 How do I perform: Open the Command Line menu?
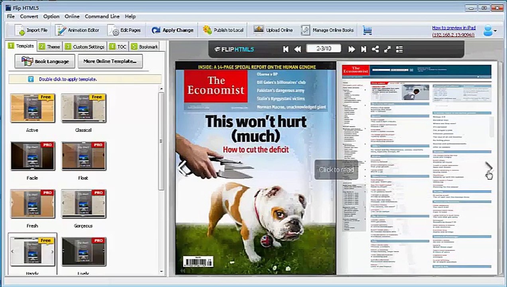point(102,16)
